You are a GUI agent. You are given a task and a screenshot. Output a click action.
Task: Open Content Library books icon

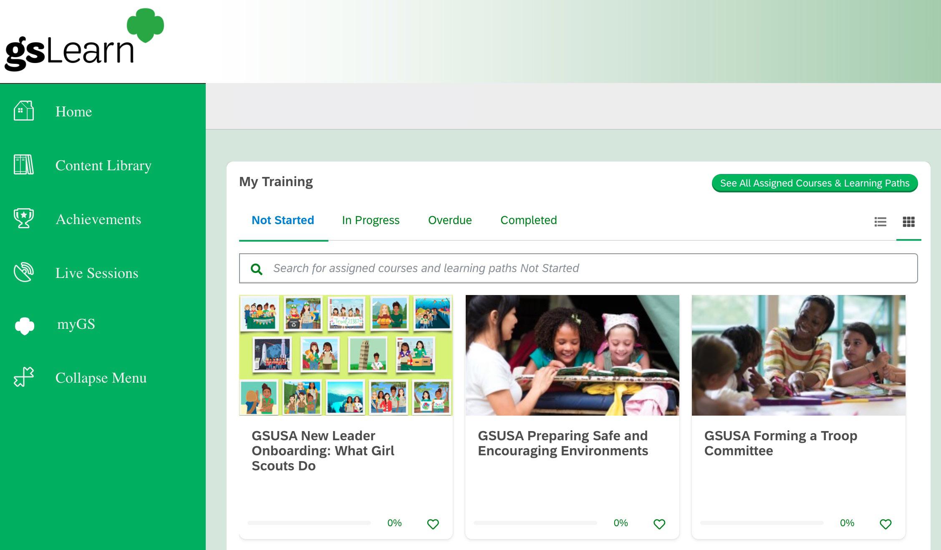(x=24, y=165)
